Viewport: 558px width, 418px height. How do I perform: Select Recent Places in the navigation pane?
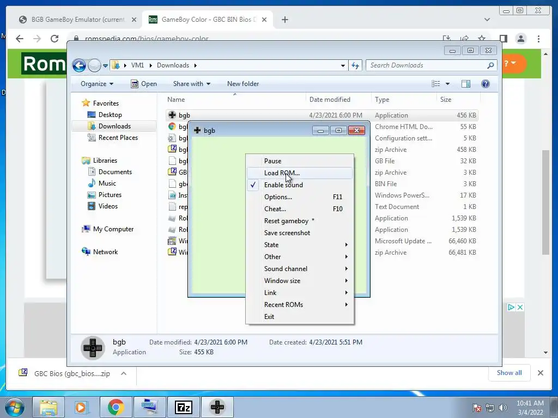coord(118,138)
